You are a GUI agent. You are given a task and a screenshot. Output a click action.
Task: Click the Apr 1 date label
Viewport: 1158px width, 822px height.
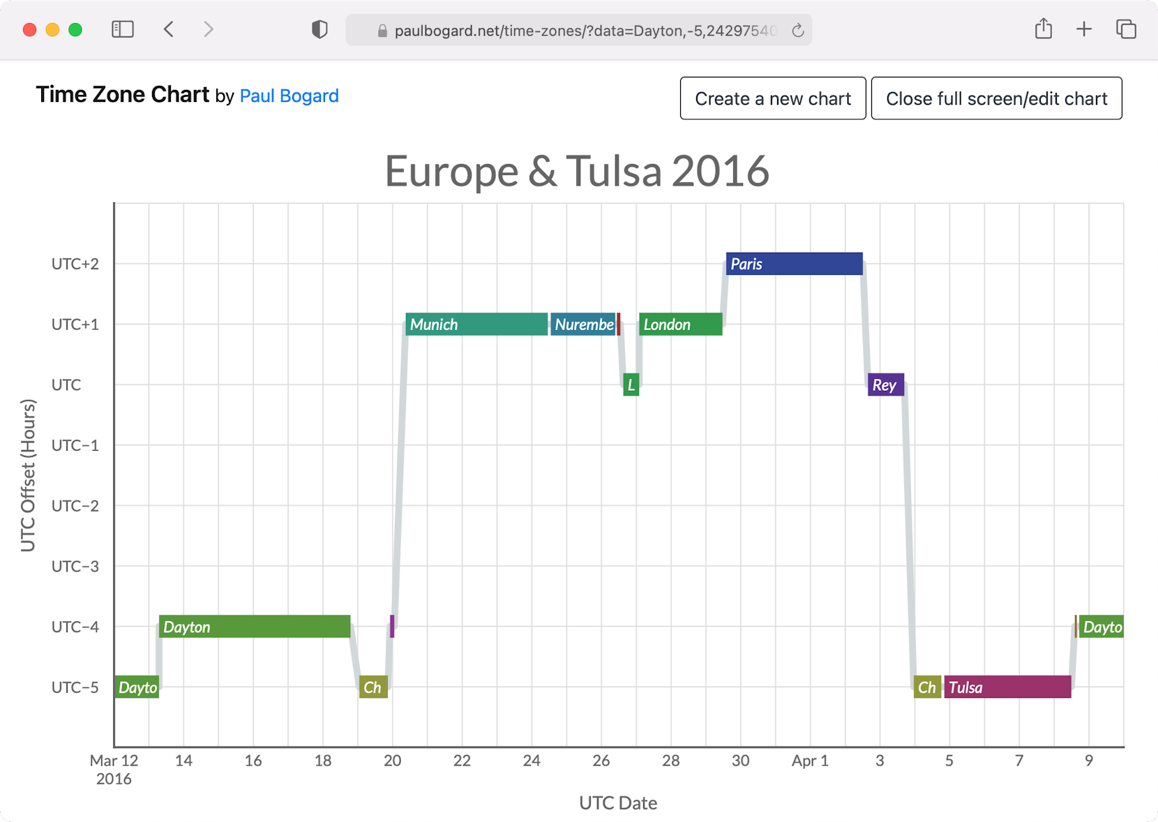click(x=810, y=761)
